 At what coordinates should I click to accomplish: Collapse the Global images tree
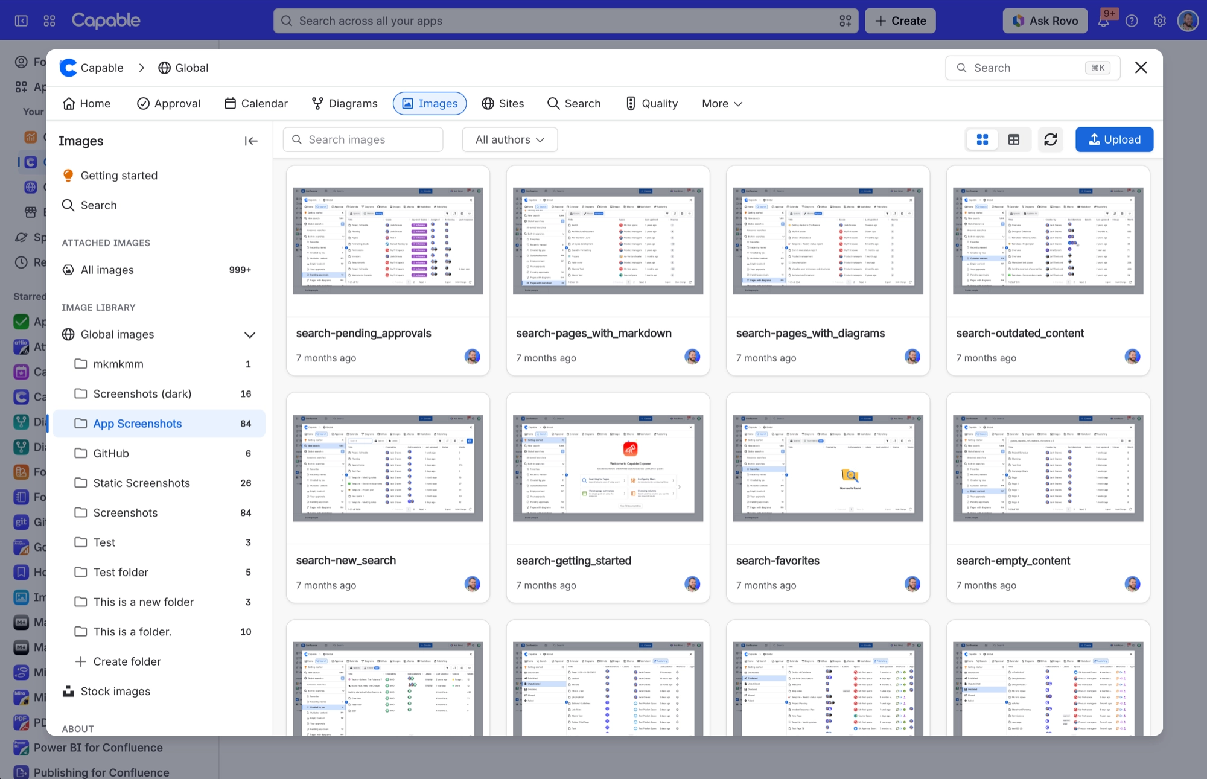point(249,335)
